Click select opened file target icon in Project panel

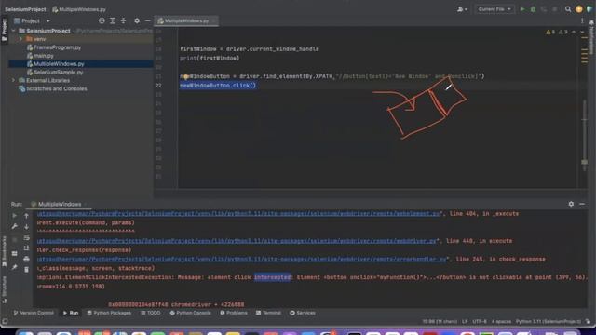pos(102,20)
